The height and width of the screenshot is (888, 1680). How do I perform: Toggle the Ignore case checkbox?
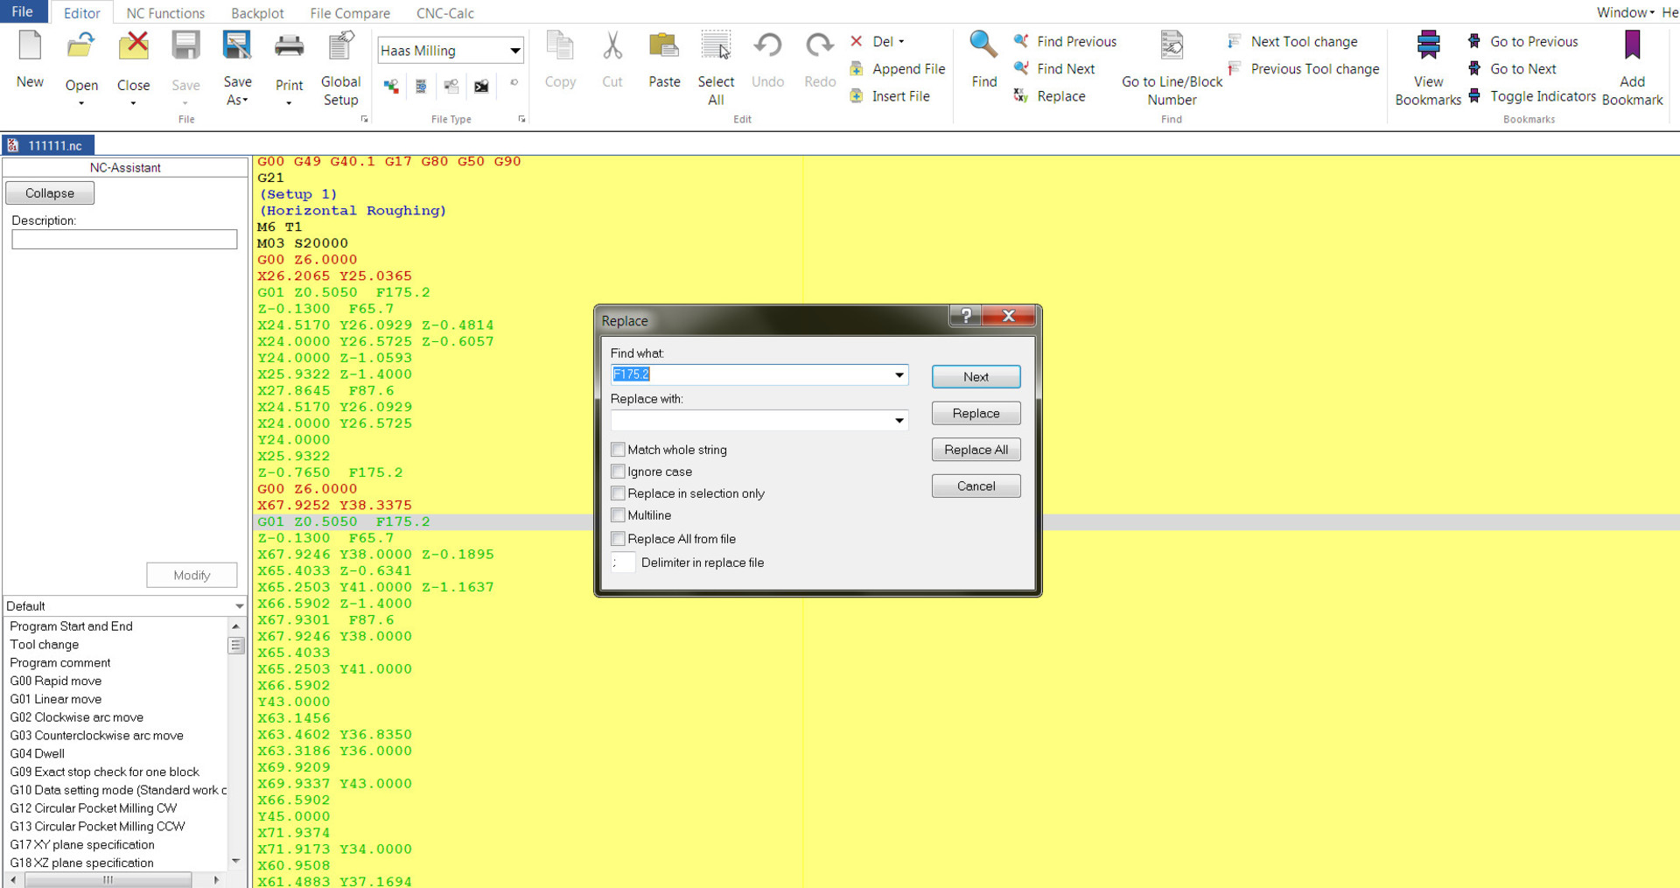pos(619,472)
